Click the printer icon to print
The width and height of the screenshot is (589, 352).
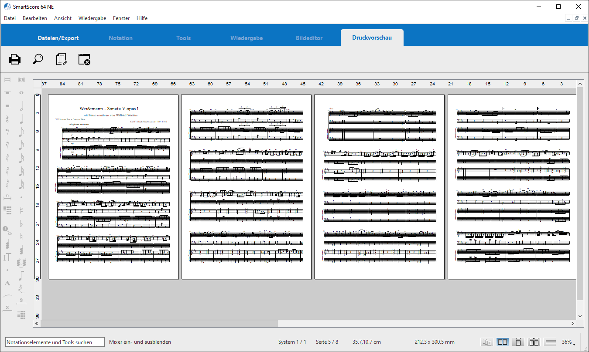click(x=15, y=59)
